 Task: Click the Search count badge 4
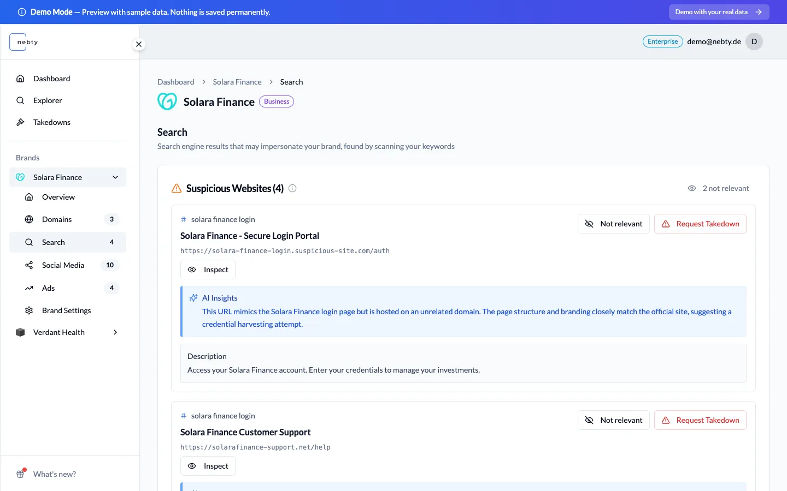coord(111,242)
